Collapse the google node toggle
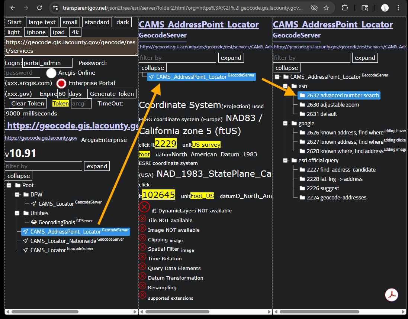 click(285, 123)
